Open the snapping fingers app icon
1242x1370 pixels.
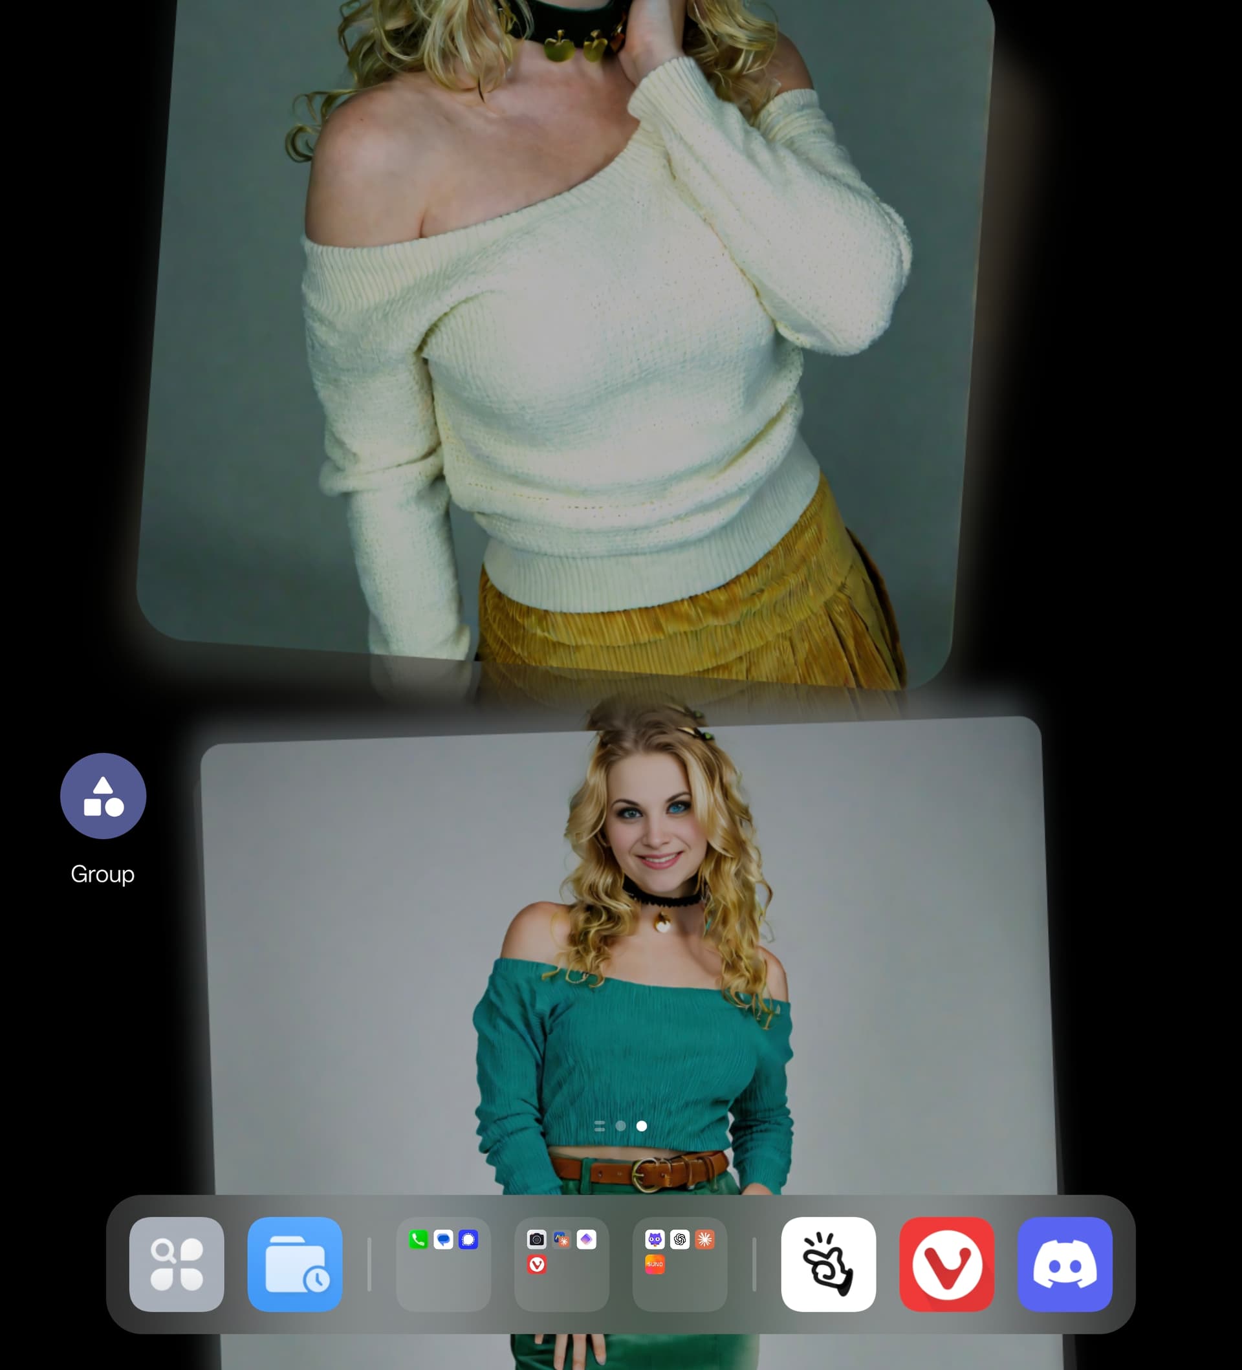click(828, 1264)
